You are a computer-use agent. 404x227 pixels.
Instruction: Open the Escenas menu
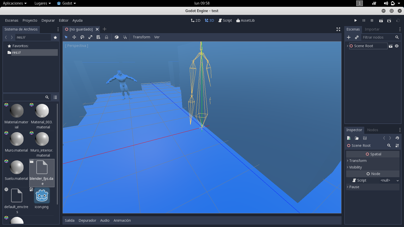12,20
